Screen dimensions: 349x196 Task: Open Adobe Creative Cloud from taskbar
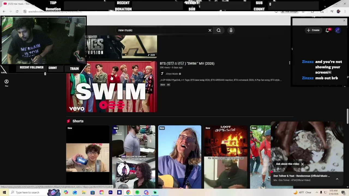101,192
